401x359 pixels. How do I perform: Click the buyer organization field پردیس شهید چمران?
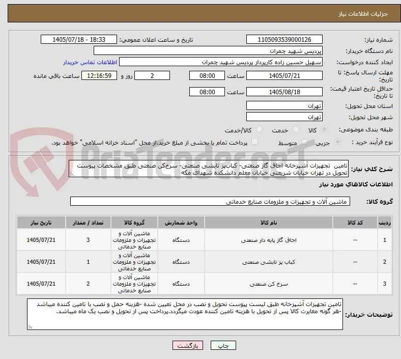point(208,50)
